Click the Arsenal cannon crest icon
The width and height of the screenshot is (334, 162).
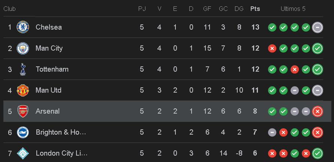23,111
